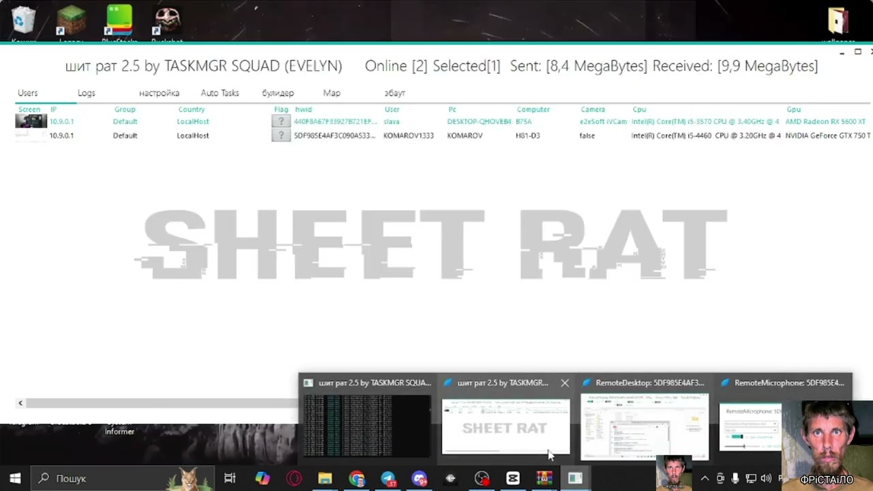Open the Recycle Bin desktop icon
The width and height of the screenshot is (873, 491).
23,22
